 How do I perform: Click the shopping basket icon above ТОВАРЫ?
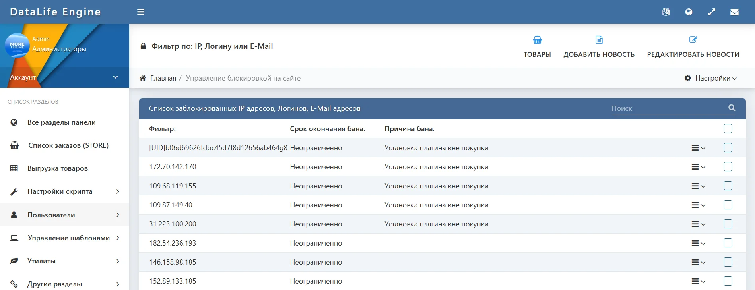537,40
